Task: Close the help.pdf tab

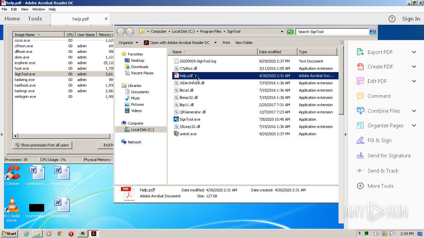Action: tap(106, 19)
